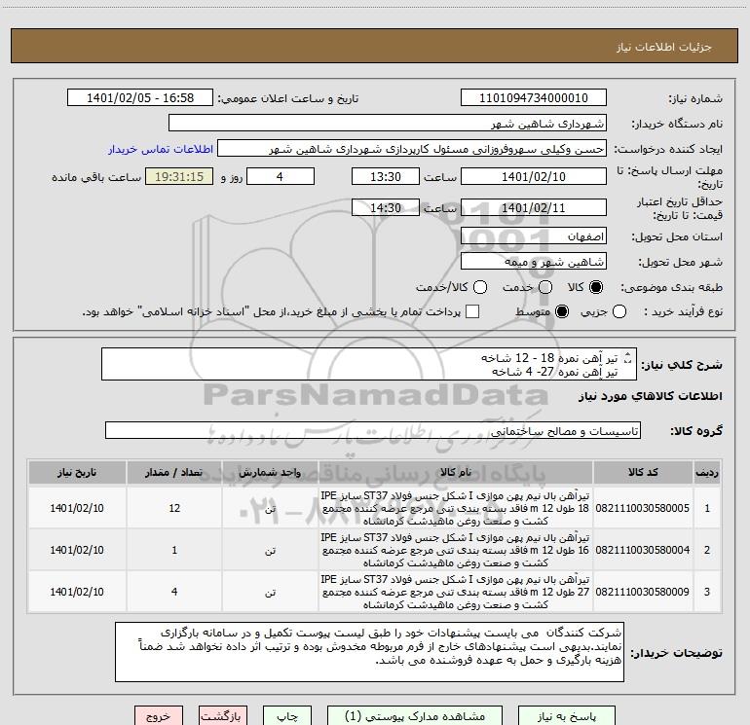Click the request creator field حسن وکیلی
The height and width of the screenshot is (725, 750).
pos(412,149)
